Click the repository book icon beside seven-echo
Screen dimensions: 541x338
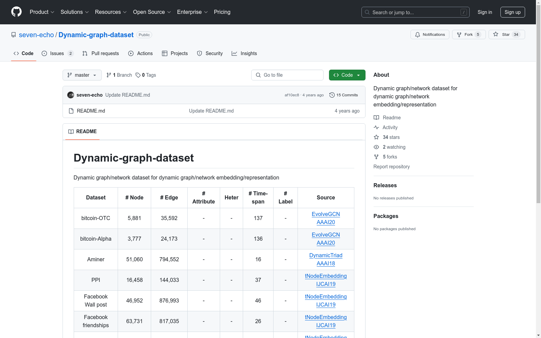14,35
